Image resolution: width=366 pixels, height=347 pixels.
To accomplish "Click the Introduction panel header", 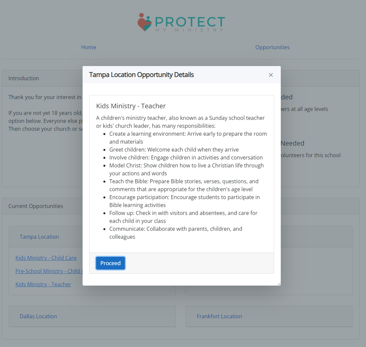I will 24,78.
